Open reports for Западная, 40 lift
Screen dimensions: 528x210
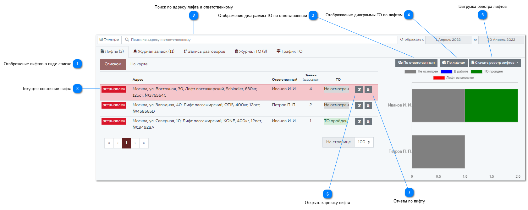(368, 105)
